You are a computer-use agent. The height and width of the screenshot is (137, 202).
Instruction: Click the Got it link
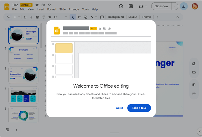click(x=119, y=108)
